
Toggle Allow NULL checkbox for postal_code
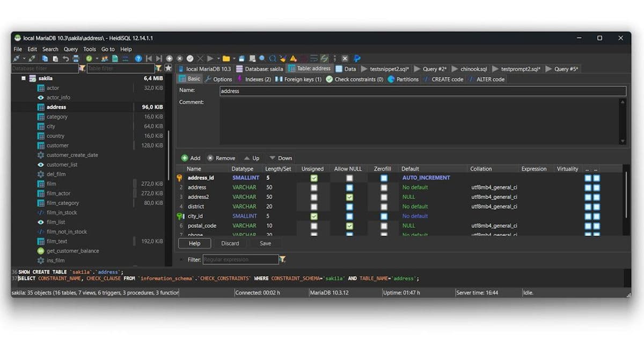tap(349, 226)
